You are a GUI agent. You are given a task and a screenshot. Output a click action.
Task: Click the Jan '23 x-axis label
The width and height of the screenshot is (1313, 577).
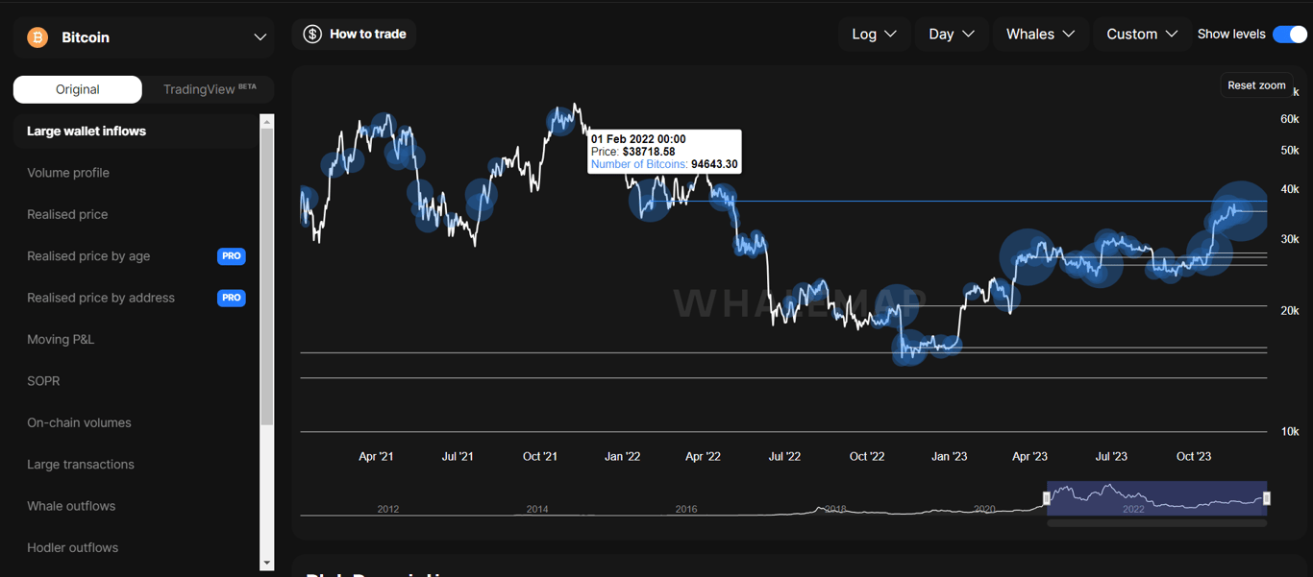pyautogui.click(x=950, y=457)
